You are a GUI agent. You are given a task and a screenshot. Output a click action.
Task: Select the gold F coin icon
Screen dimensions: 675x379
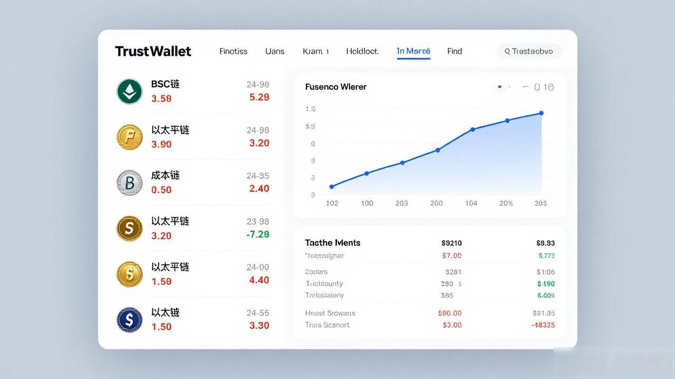129,137
